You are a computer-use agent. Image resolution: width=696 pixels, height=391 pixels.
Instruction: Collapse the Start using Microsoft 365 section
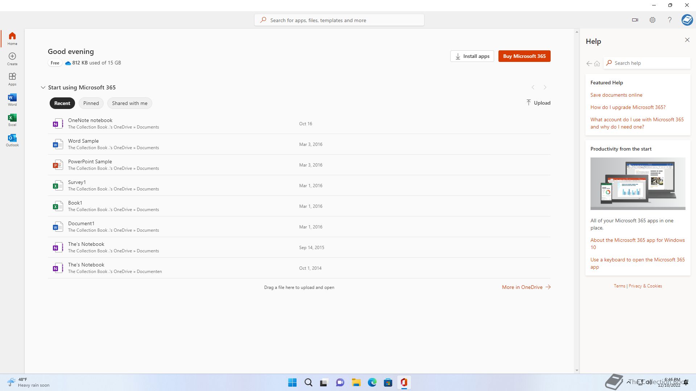[43, 87]
